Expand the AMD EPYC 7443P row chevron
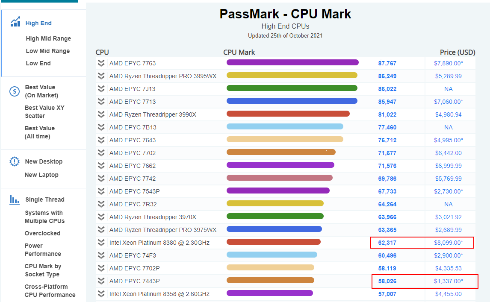The width and height of the screenshot is (490, 302). (101, 281)
